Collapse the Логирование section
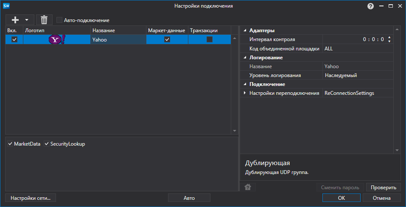The width and height of the screenshot is (406, 207). tap(245, 58)
